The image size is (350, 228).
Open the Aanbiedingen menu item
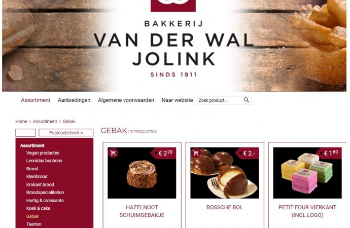[74, 100]
